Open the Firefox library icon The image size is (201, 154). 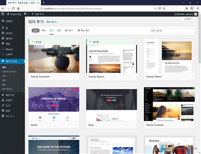pyautogui.click(x=187, y=9)
